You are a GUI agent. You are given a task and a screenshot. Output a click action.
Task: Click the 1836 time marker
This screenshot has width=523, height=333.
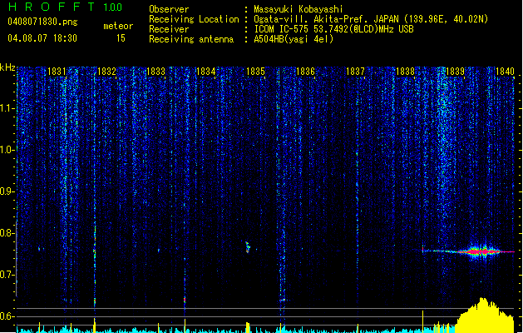(305, 72)
